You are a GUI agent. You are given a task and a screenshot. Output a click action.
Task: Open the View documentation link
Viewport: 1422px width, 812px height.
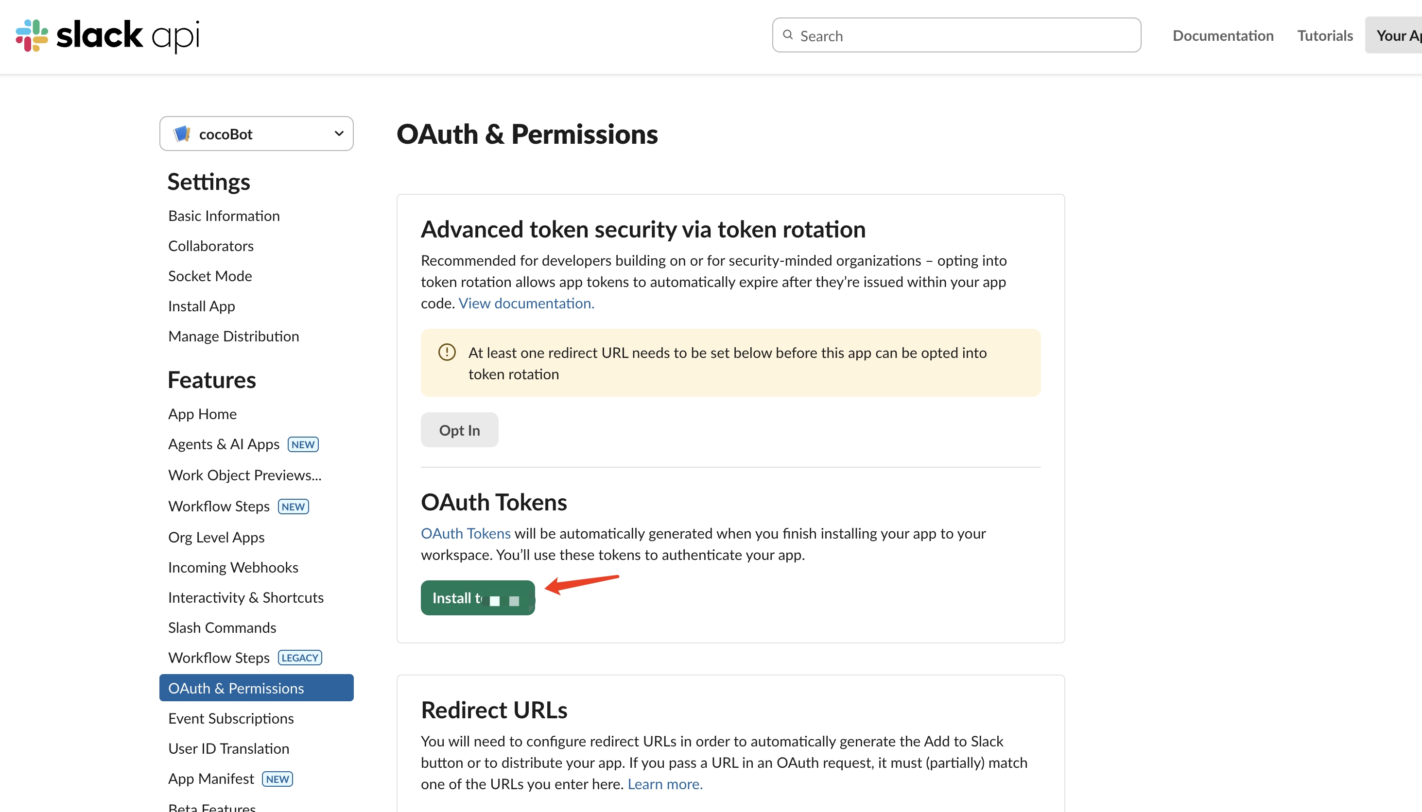tap(526, 303)
